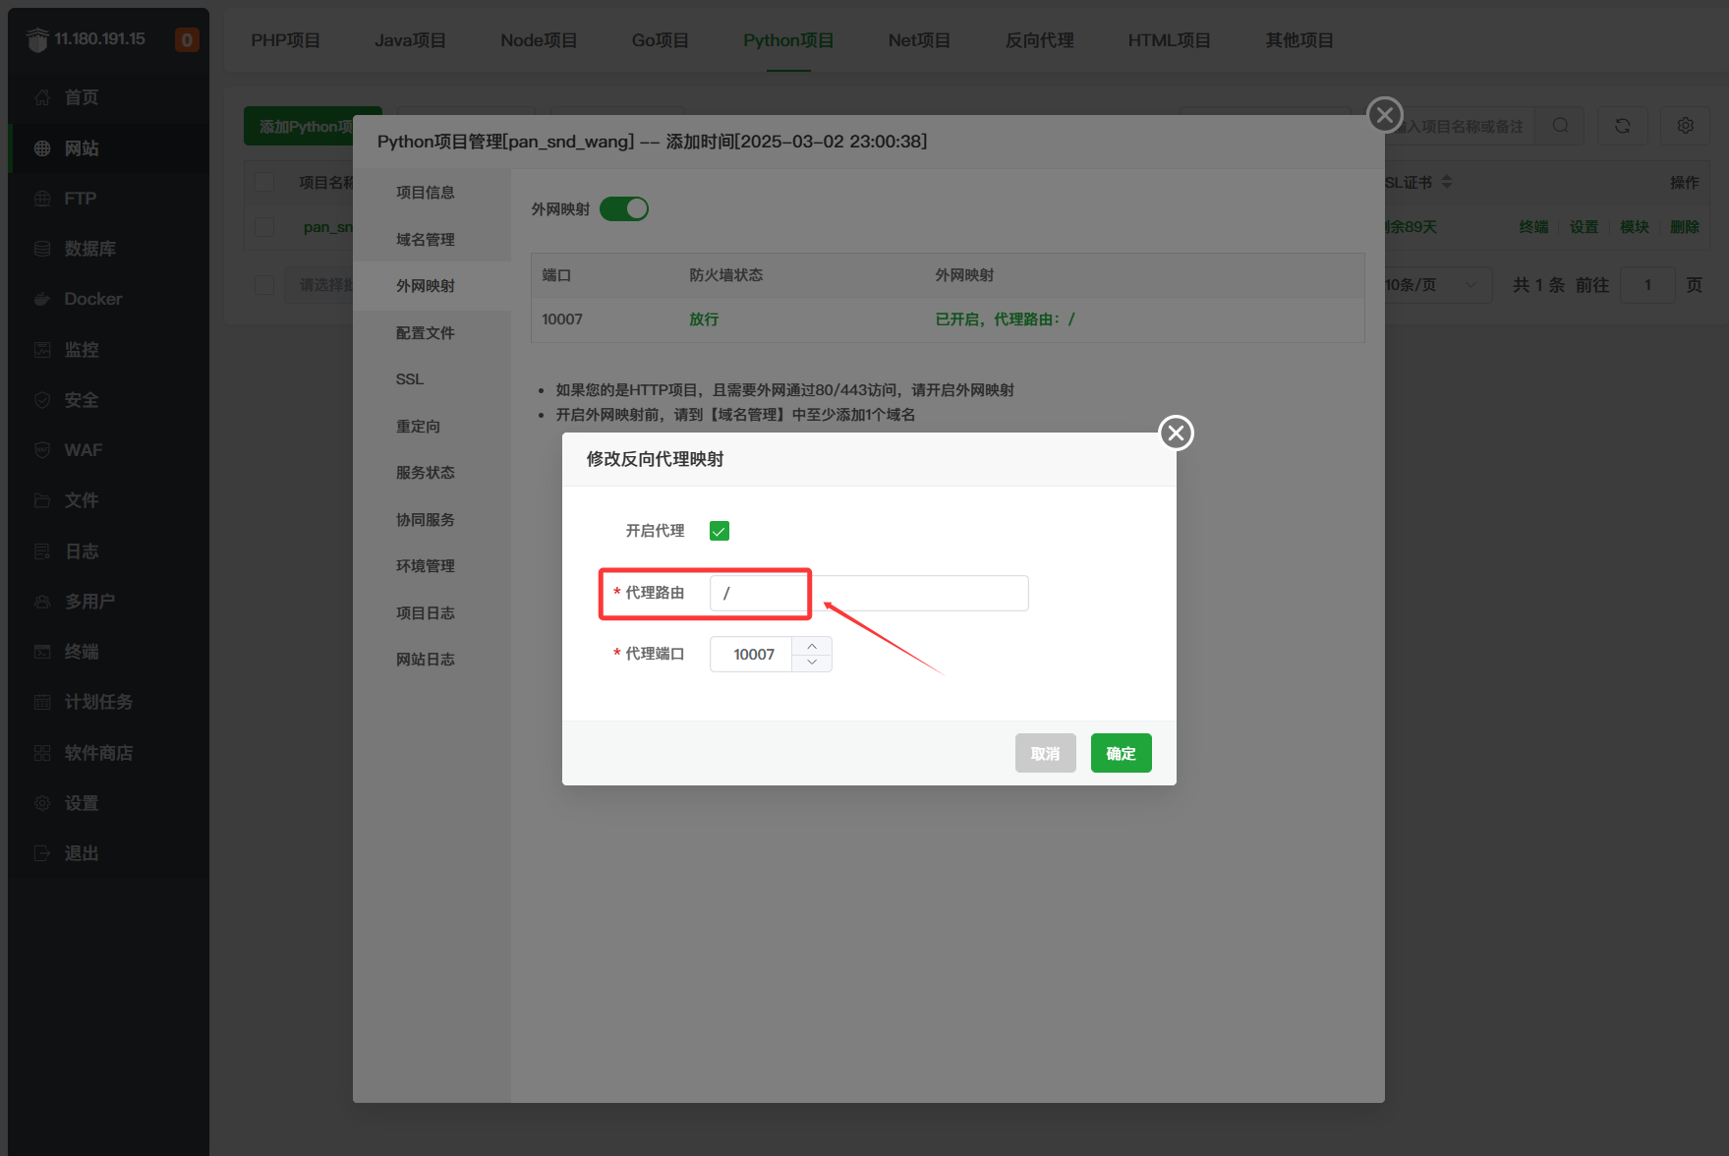
Task: Open the 设置 gear icon in sidebar
Action: pos(42,803)
